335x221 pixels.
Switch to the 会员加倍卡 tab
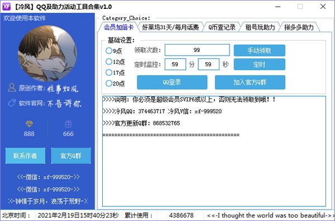118,27
